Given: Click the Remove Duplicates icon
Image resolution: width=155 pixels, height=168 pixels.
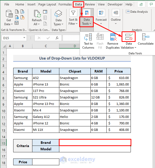Looking at the screenshot, I should coord(113,37).
